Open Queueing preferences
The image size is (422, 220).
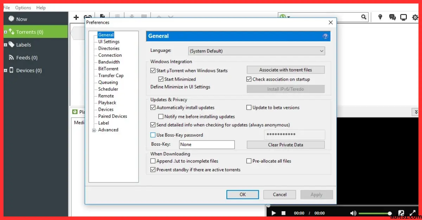[x=108, y=82]
